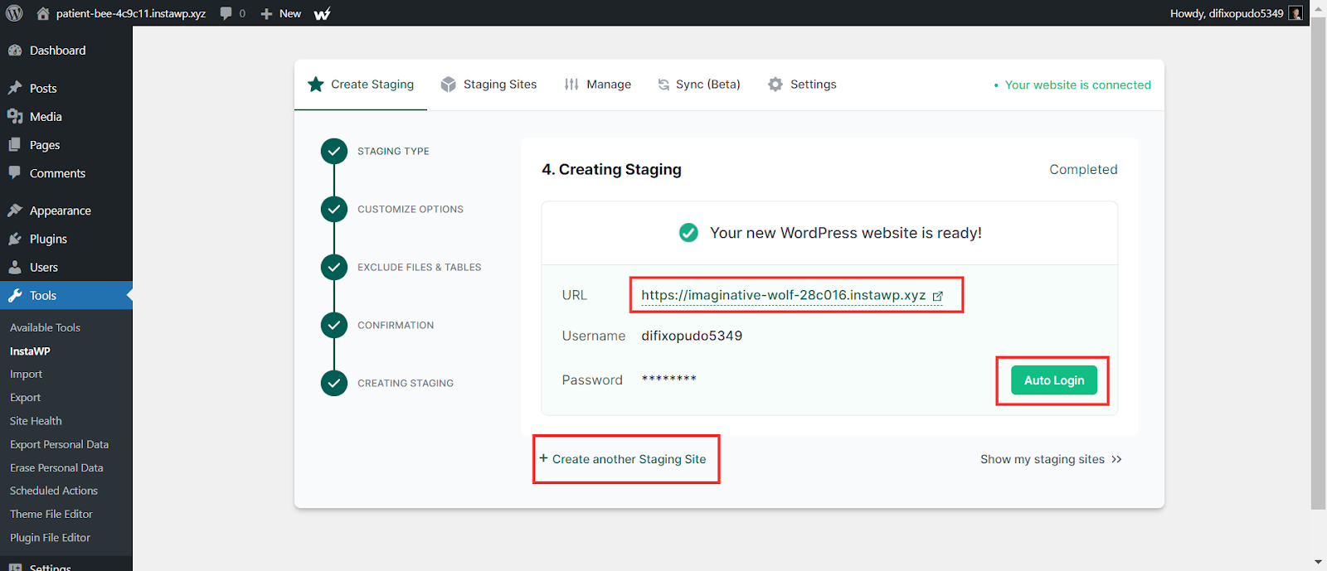Image resolution: width=1327 pixels, height=571 pixels.
Task: Click the Posts pin icon
Action: point(15,88)
